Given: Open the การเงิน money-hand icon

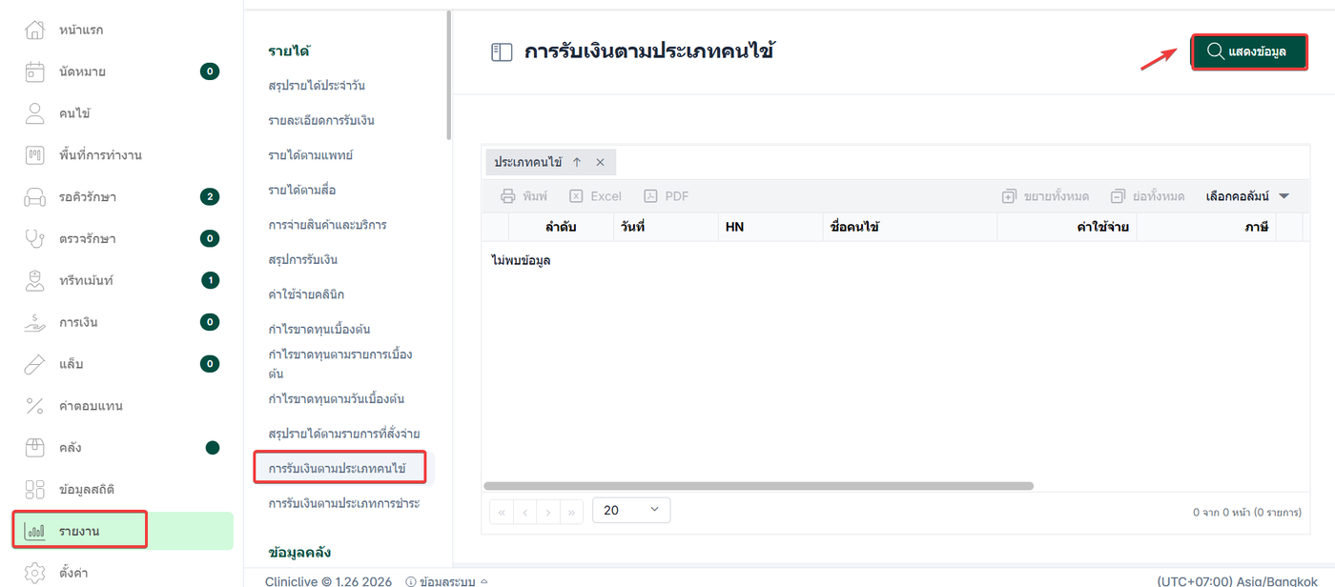Looking at the screenshot, I should pyautogui.click(x=34, y=322).
